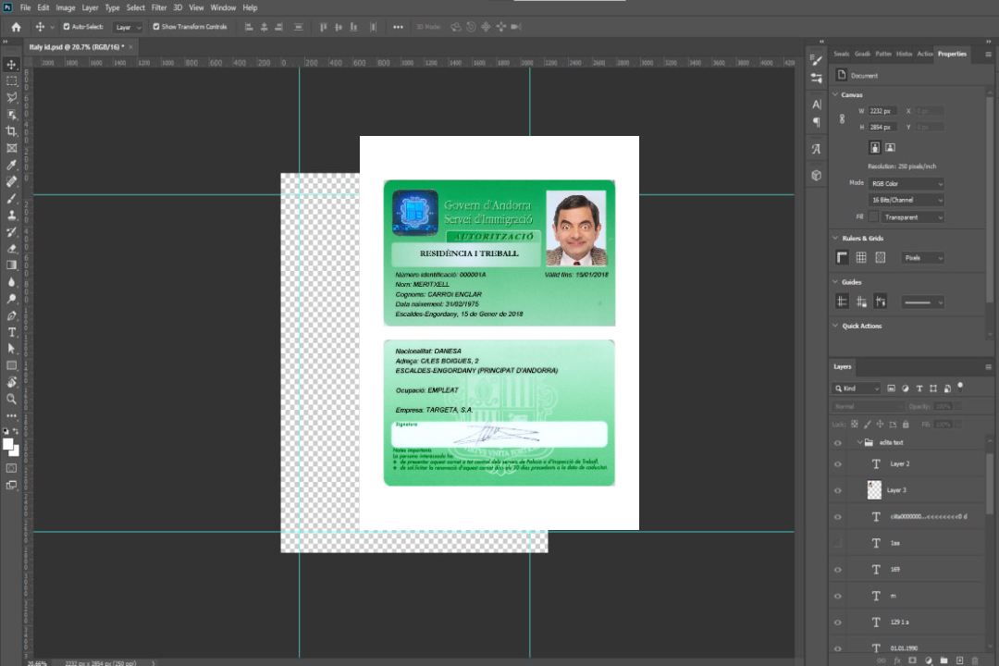The height and width of the screenshot is (666, 999).
Task: Select the Eyedropper tool
Action: click(12, 165)
